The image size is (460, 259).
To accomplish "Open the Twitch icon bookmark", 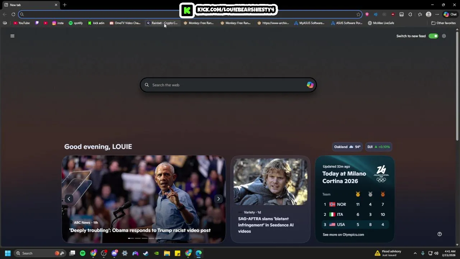I will pyautogui.click(x=37, y=23).
